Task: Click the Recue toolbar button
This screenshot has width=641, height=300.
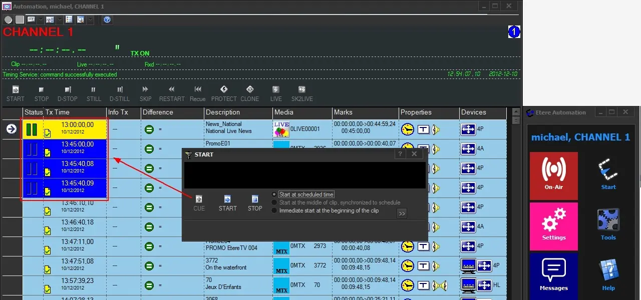Action: (x=198, y=90)
